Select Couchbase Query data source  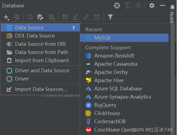[124, 130]
